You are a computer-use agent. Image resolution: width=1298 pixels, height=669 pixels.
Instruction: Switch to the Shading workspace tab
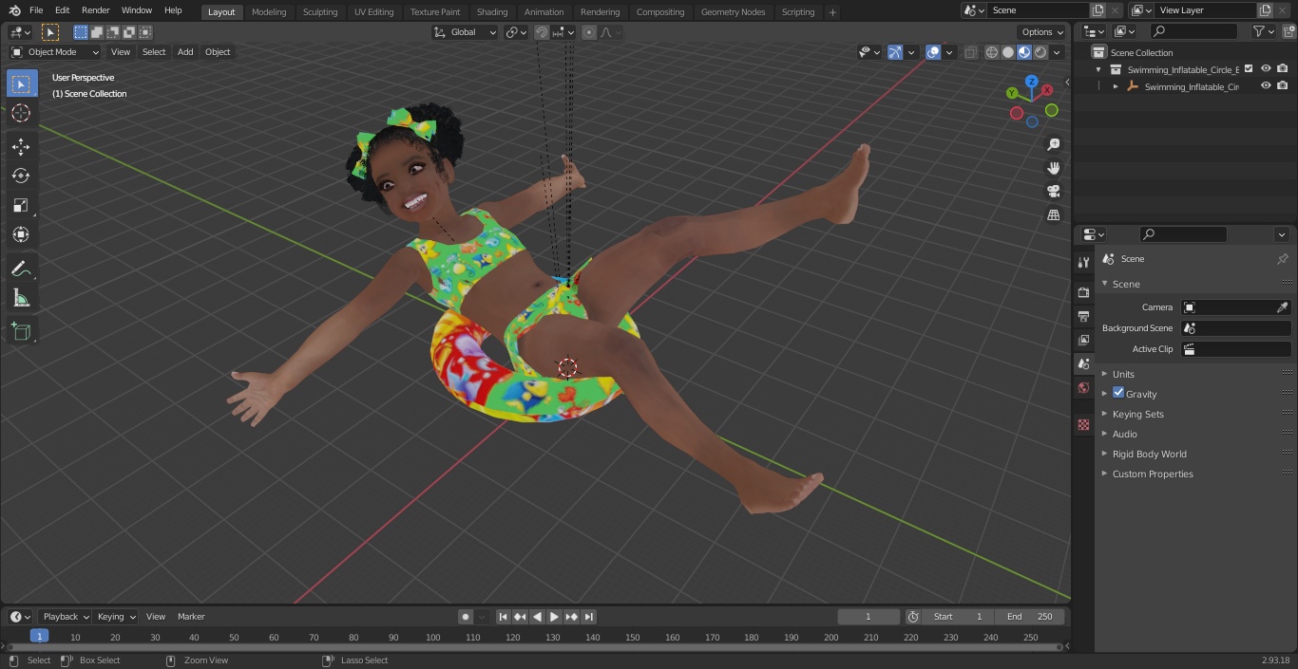pos(492,12)
